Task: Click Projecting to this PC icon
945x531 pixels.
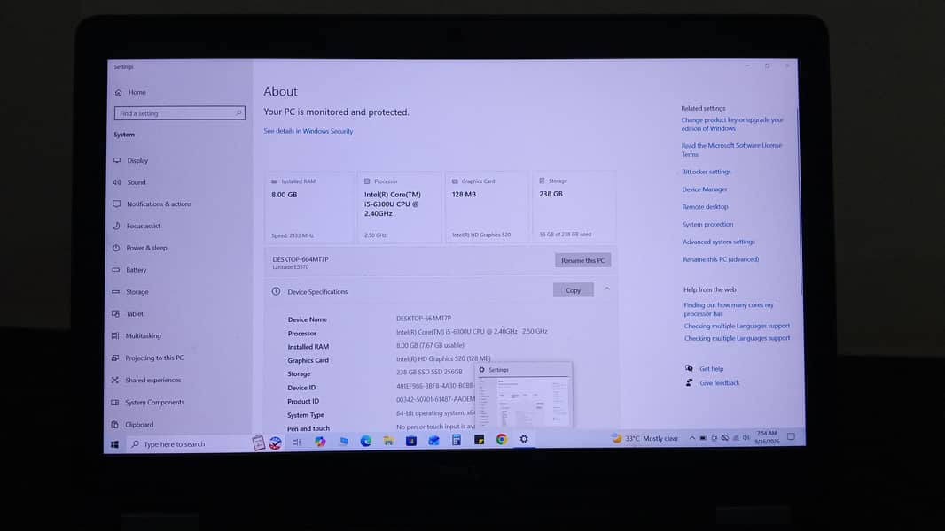Action: tap(115, 358)
